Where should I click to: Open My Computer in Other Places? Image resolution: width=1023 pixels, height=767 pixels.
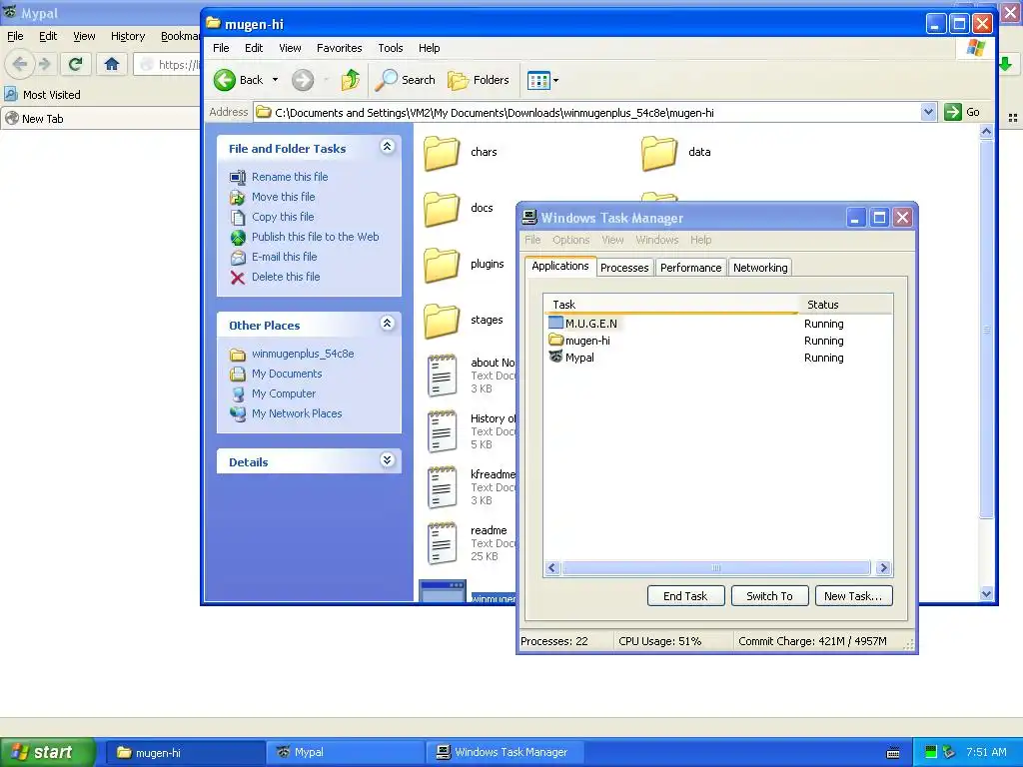tap(283, 393)
